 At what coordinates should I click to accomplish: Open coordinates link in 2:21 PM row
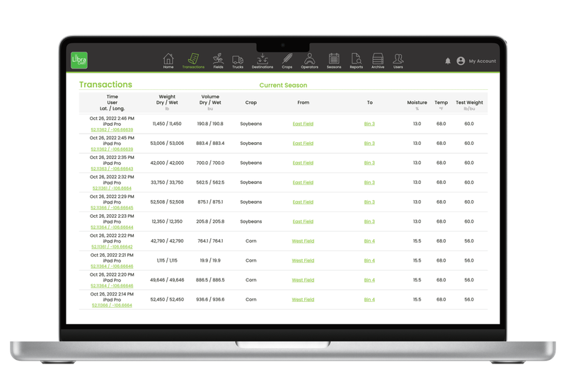coord(112,266)
